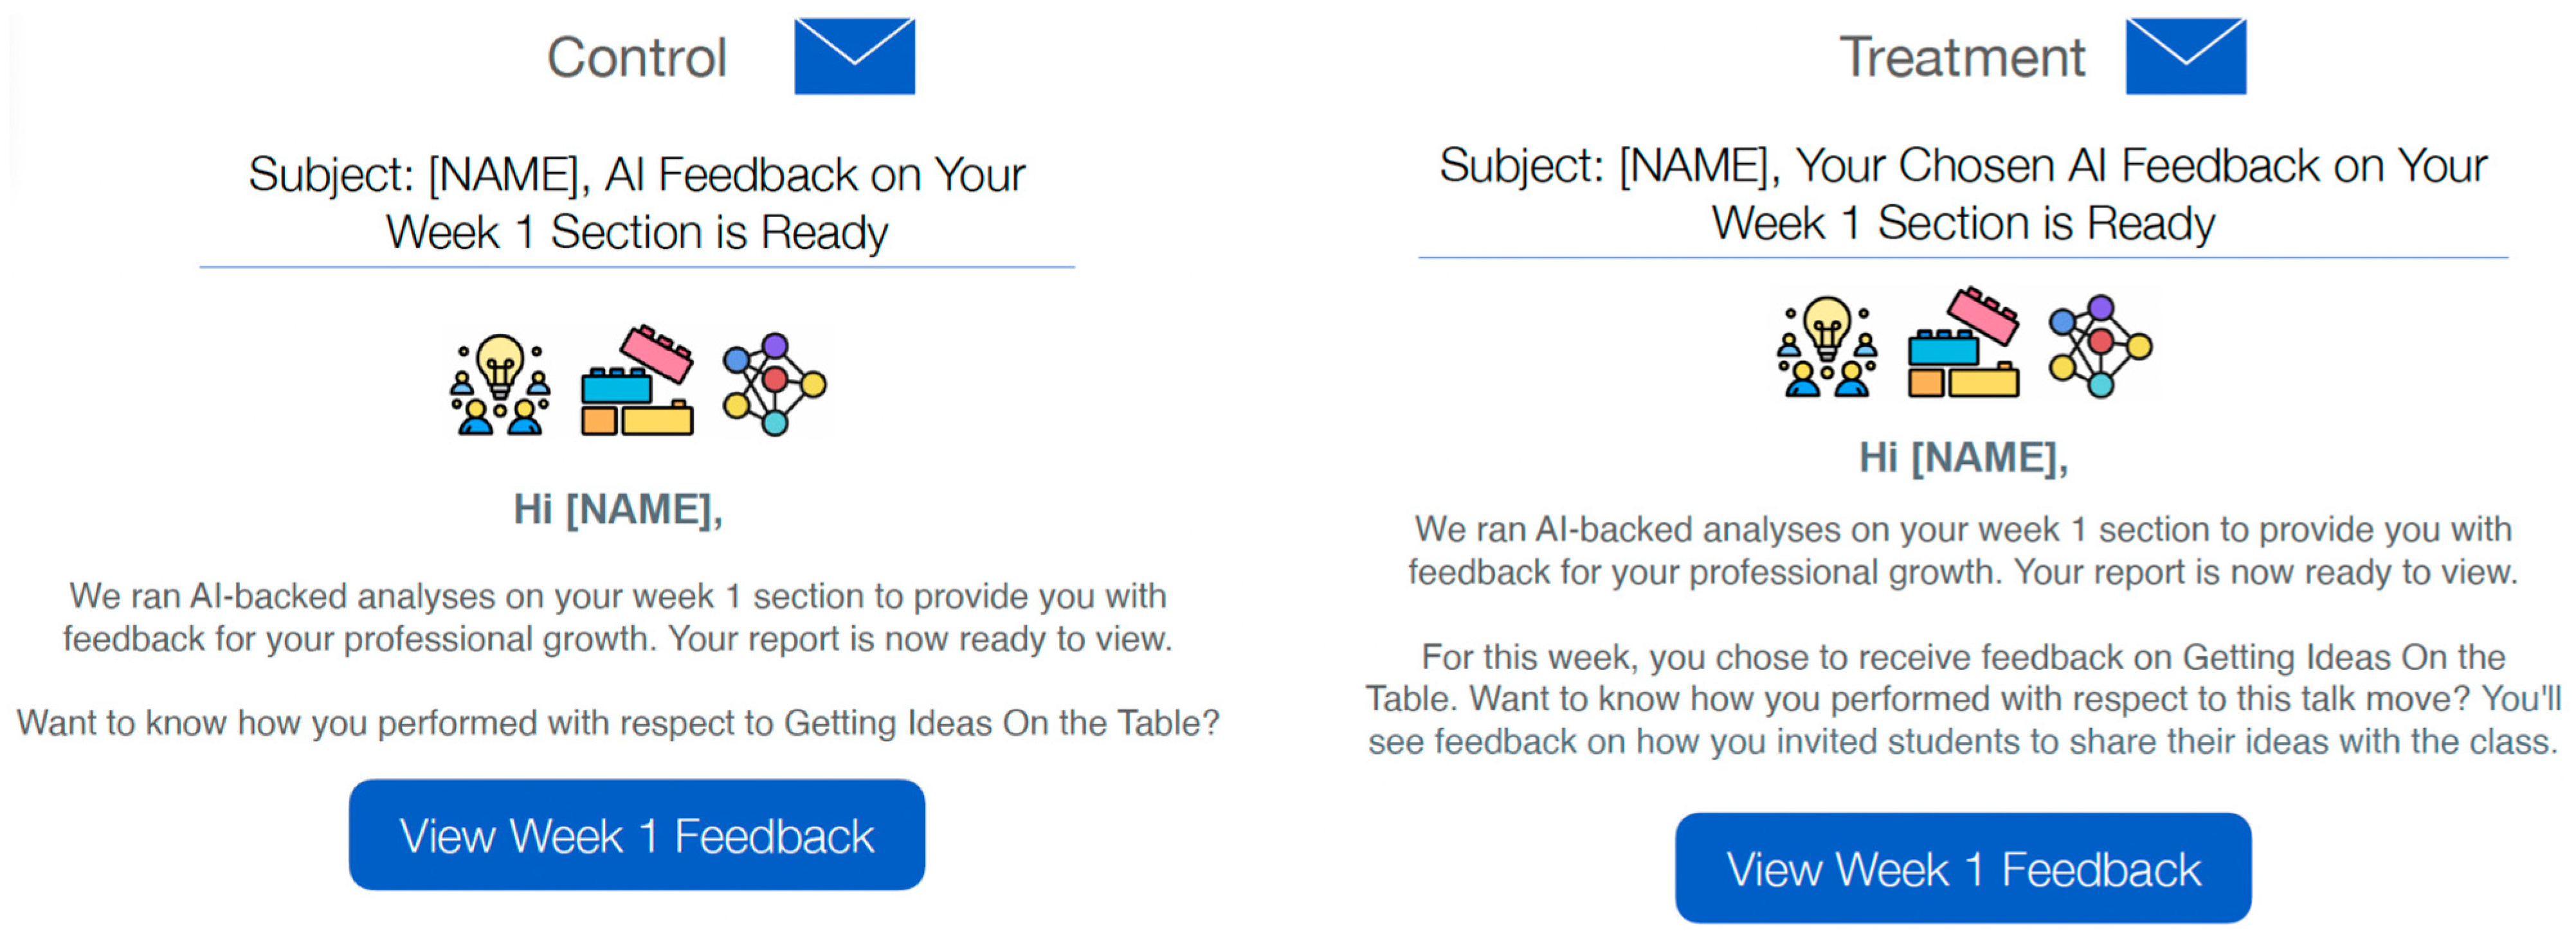Click the Treatment paragraph about AI-backed analyses

(x=1963, y=551)
